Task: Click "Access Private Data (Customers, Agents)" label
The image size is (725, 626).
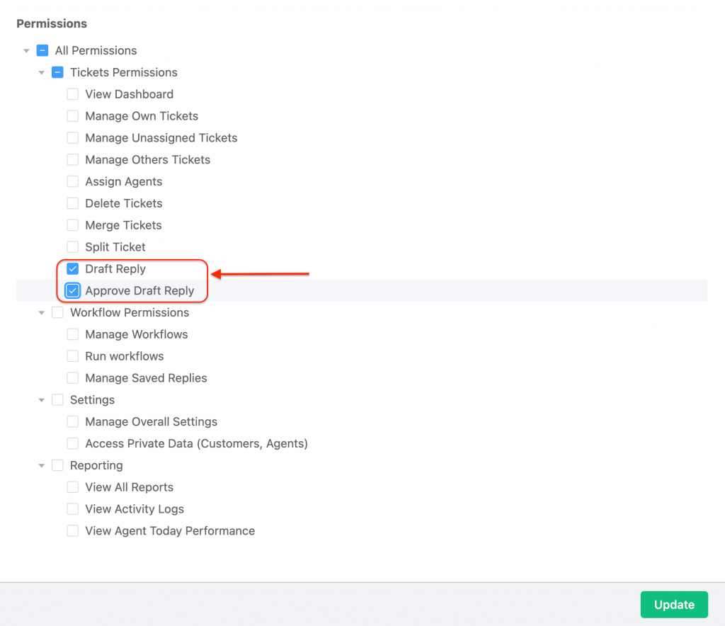Action: pos(197,443)
